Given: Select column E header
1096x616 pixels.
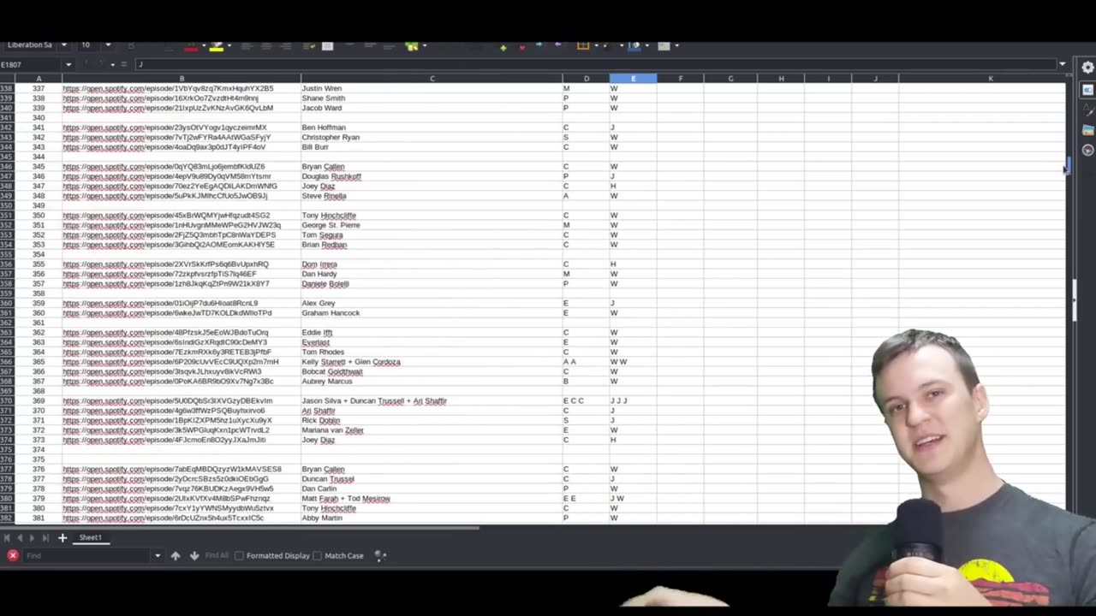Looking at the screenshot, I should 634,79.
